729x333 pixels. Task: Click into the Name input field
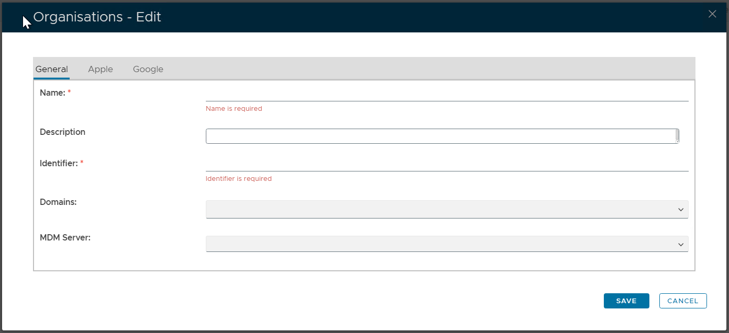[446, 94]
